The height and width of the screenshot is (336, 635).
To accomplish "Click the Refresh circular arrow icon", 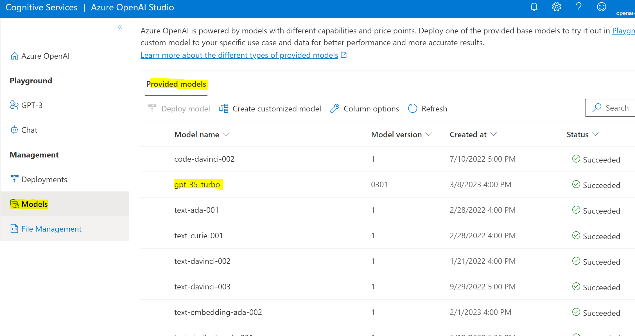I will pyautogui.click(x=412, y=108).
